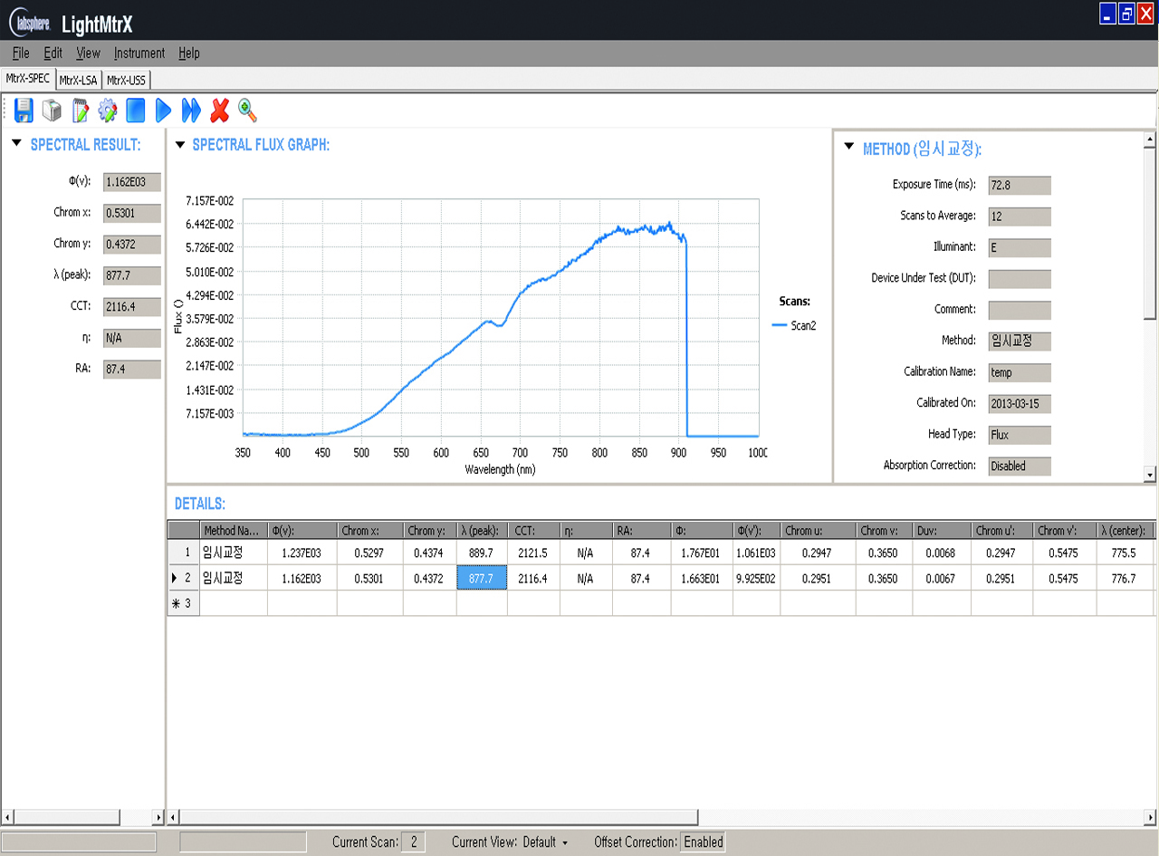Collapse the Method panel triangle
This screenshot has height=856, width=1159.
click(848, 147)
